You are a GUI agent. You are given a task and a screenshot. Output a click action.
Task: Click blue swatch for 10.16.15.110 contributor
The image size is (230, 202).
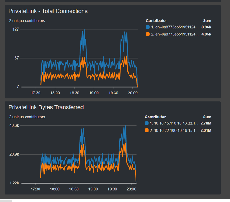pyautogui.click(x=146, y=123)
